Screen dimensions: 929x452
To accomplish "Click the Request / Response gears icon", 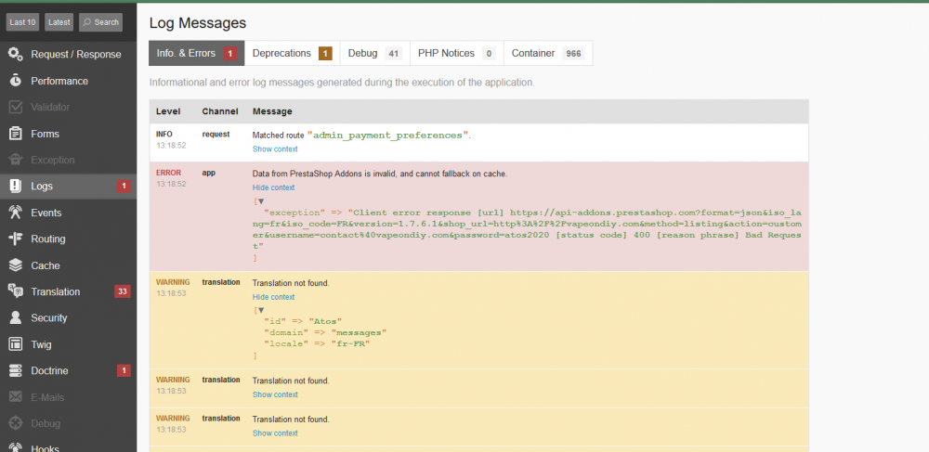I will [x=16, y=54].
